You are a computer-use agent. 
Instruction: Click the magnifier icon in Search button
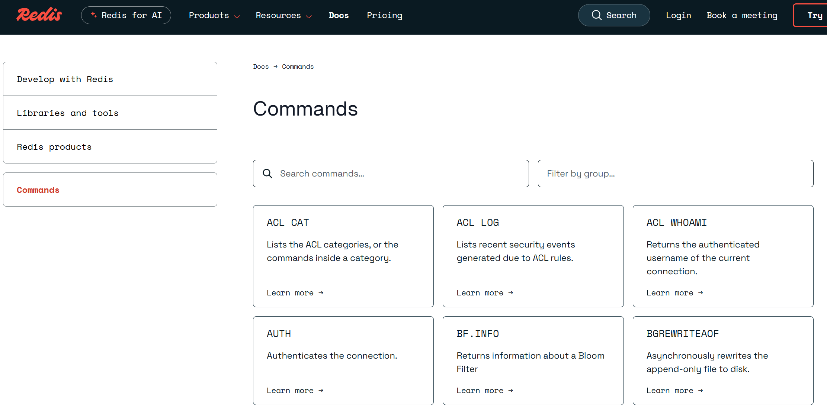(596, 15)
